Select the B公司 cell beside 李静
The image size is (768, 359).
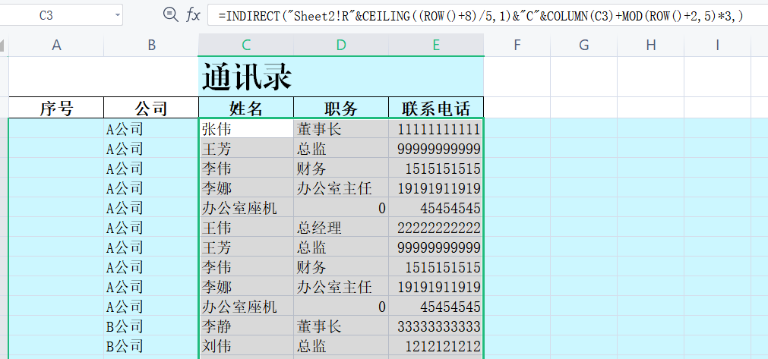[151, 326]
